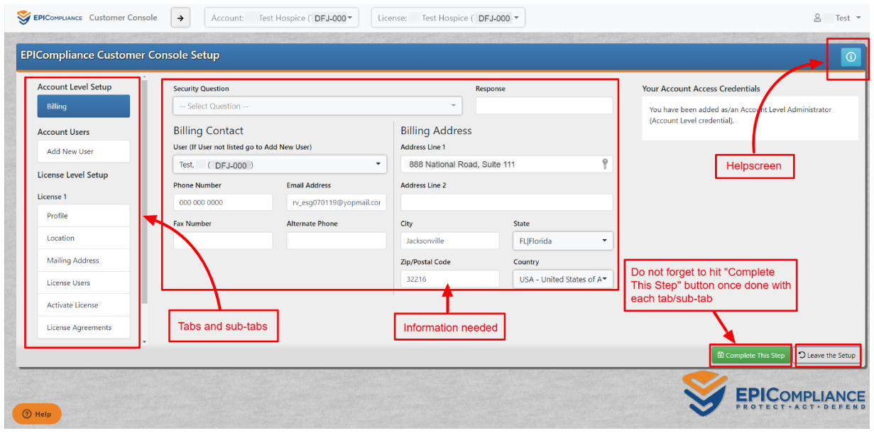Viewport: 874px width, 433px height.
Task: Open the License Users sub-tab
Action: coord(84,283)
